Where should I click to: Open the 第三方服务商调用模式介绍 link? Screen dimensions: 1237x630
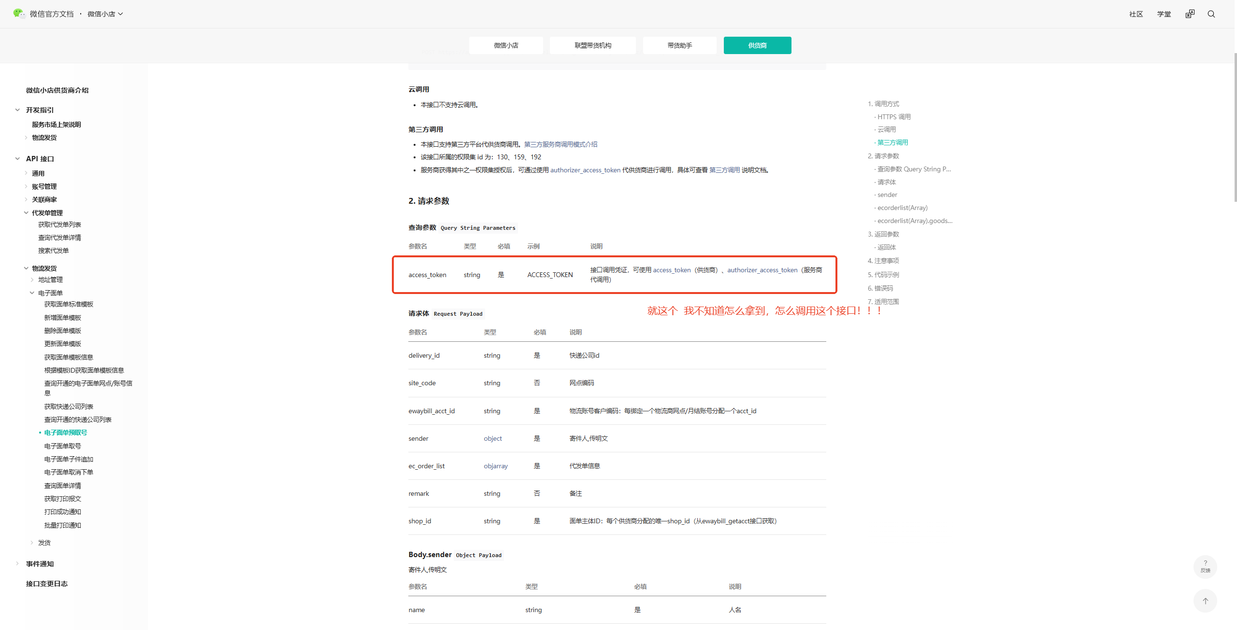click(561, 144)
